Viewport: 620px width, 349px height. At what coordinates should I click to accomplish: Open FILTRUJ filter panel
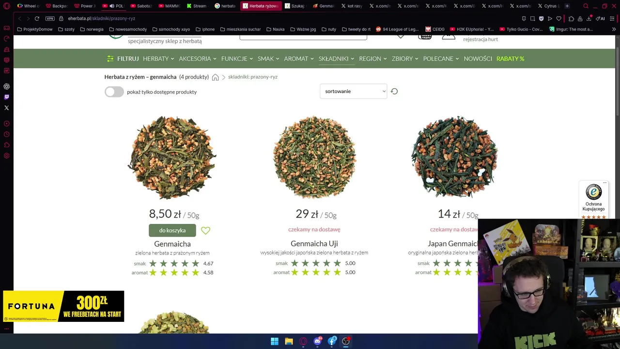(123, 59)
